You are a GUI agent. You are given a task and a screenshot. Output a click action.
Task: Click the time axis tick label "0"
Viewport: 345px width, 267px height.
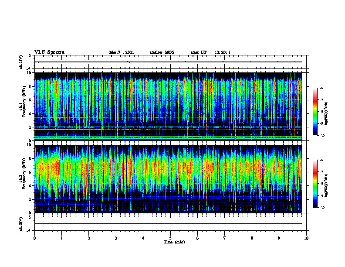[34, 238]
